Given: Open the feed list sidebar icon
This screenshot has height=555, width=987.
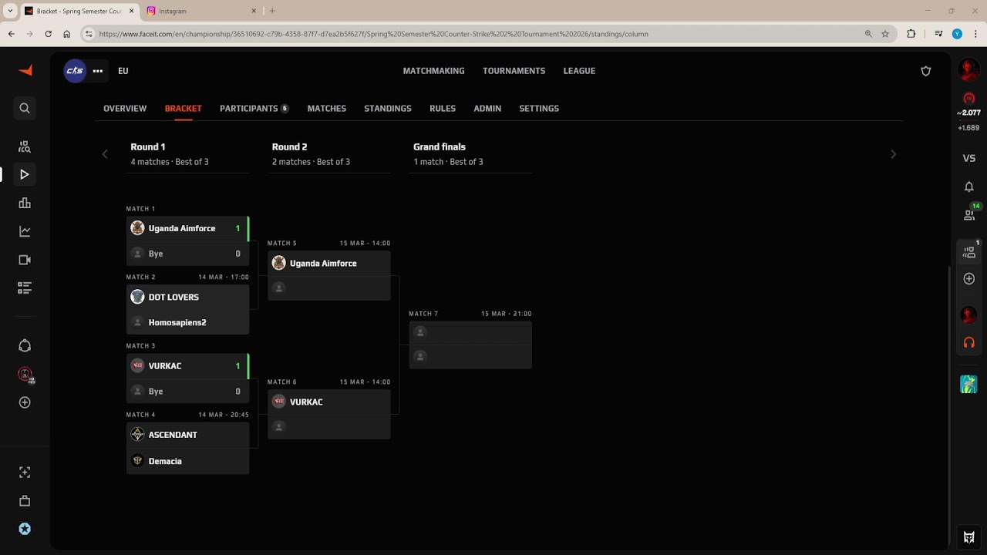Looking at the screenshot, I should (25, 288).
